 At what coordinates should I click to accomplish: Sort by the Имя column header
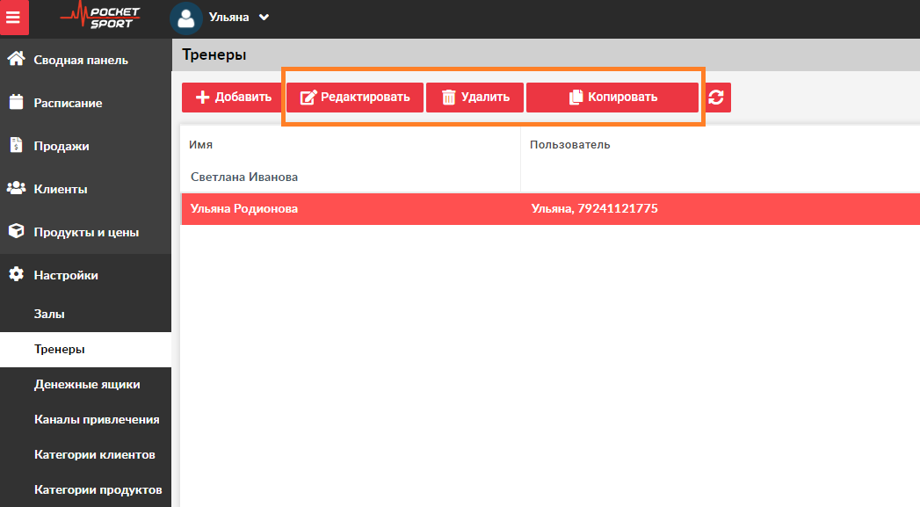[x=201, y=145]
